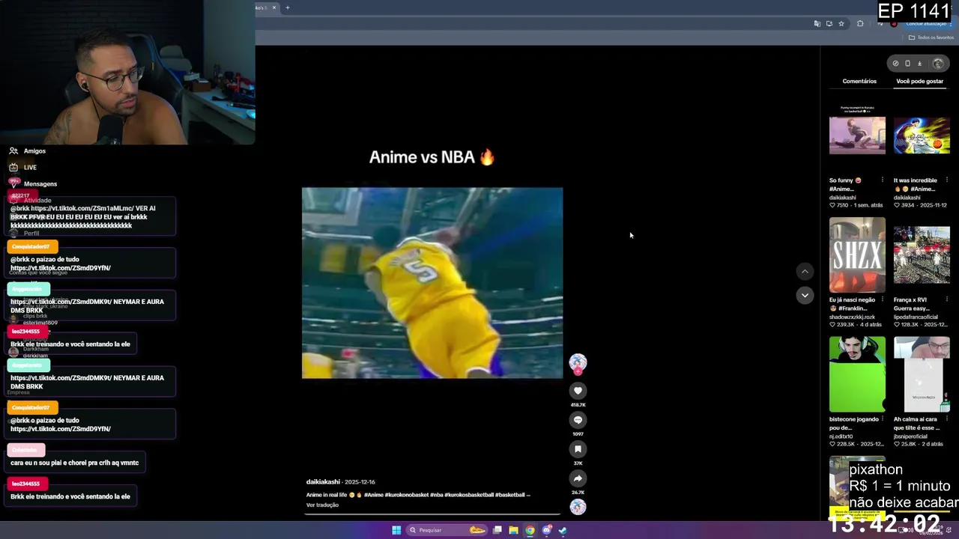The image size is (959, 539).
Task: Select the Você pode gostar tab
Action: pyautogui.click(x=919, y=81)
